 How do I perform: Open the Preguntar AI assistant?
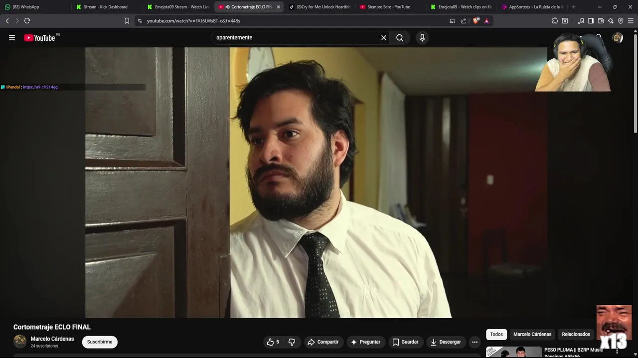click(365, 342)
